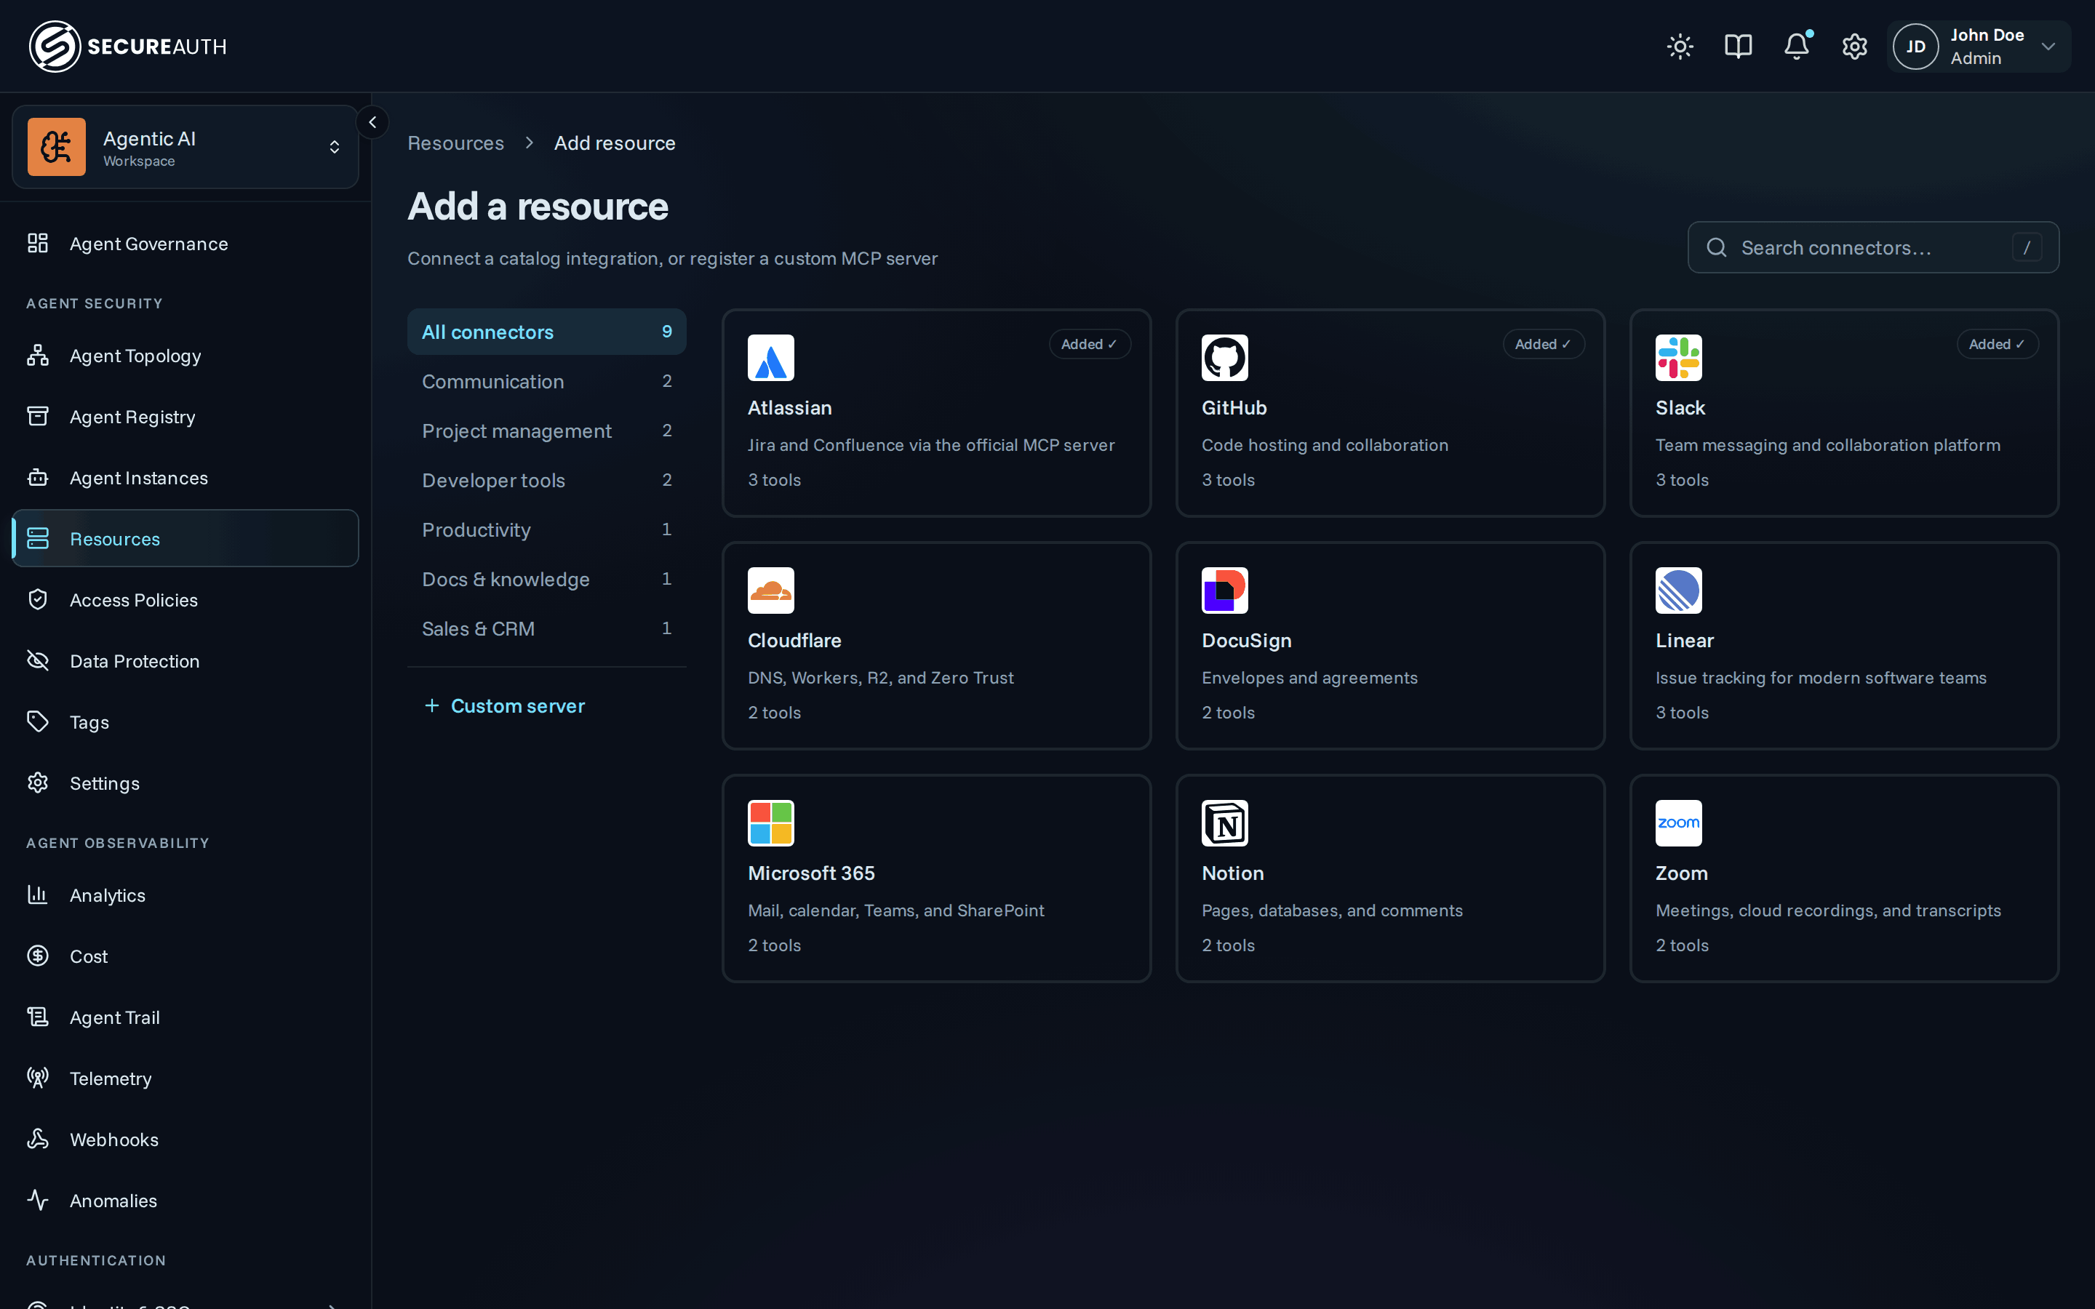Open Telemetry page
This screenshot has height=1309, width=2095.
(x=185, y=1078)
